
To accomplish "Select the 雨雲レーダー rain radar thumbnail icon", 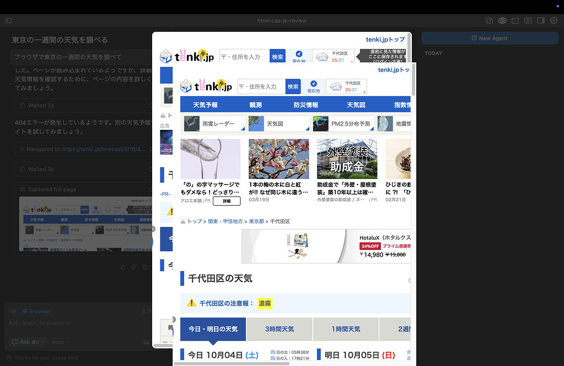I will 191,124.
